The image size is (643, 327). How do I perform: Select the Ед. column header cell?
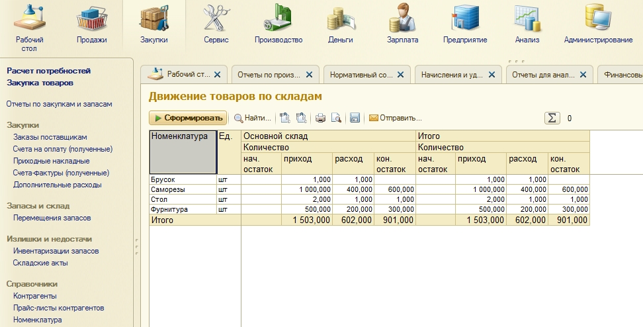pos(229,152)
